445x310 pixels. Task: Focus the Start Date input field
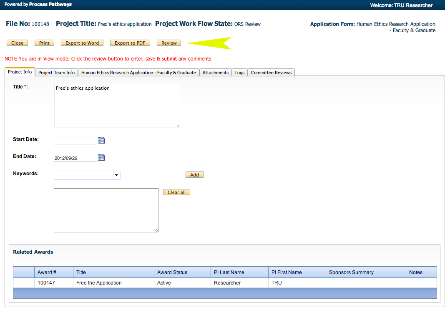(x=75, y=141)
